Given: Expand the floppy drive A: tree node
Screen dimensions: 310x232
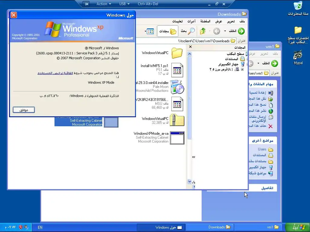Looking at the screenshot, I should pyautogui.click(x=242, y=69).
